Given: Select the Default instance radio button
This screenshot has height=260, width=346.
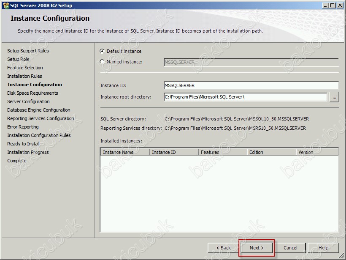Looking at the screenshot, I should pos(102,51).
